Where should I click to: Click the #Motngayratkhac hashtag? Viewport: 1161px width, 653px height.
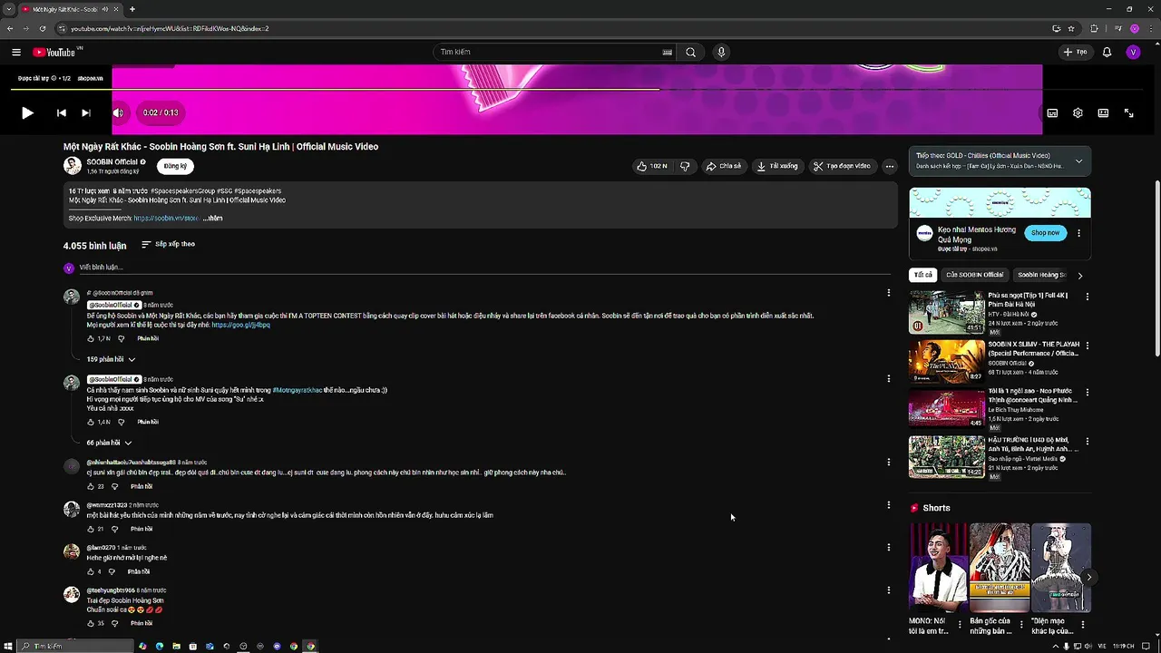coord(298,390)
